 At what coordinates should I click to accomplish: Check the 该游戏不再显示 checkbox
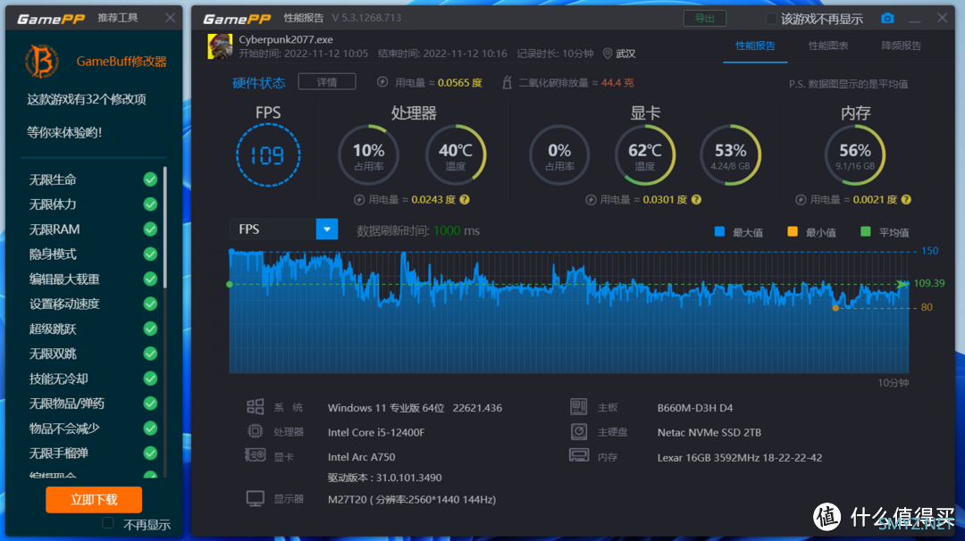[x=770, y=19]
